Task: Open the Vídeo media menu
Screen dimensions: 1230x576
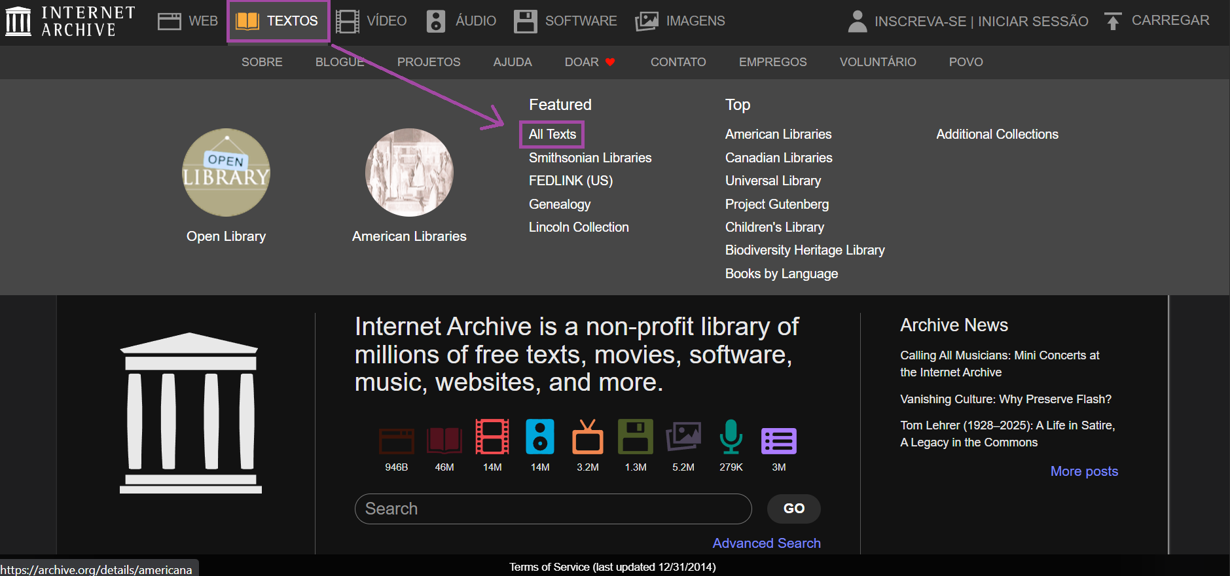Action: pos(371,21)
